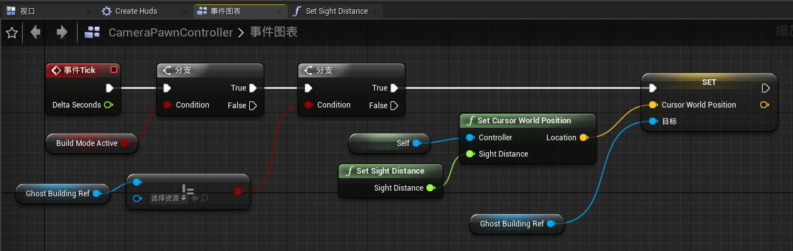The height and width of the screenshot is (251, 793).
Task: Click Sight Distance output pin on Set Sight Distance node
Action: tap(430, 187)
